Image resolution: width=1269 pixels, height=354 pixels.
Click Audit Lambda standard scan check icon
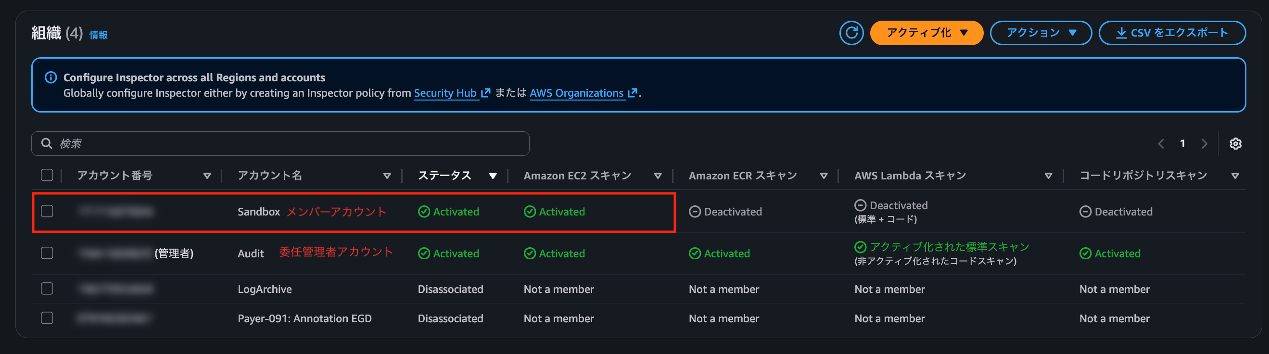click(x=860, y=247)
